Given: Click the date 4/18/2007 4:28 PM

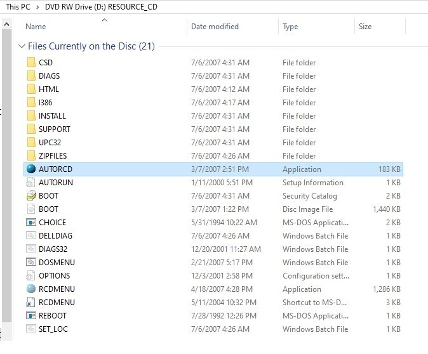Looking at the screenshot, I should (x=222, y=289).
